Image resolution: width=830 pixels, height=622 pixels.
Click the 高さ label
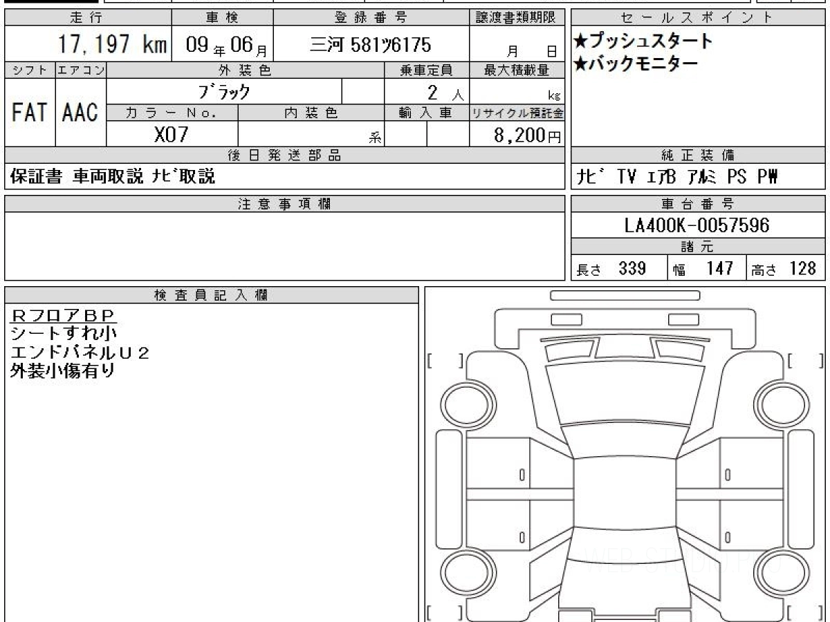click(764, 270)
